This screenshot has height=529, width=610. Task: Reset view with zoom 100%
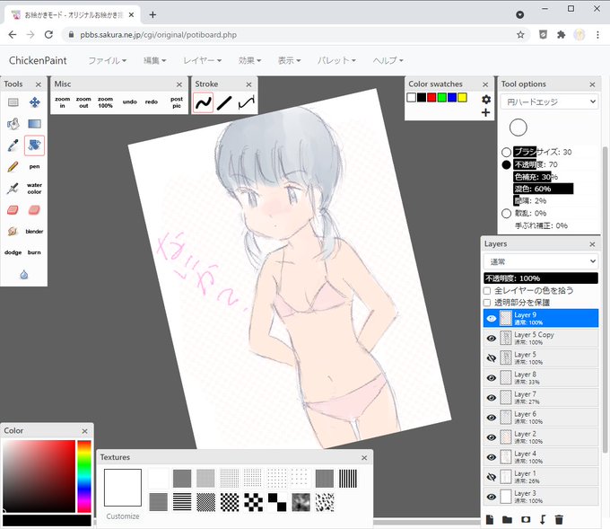(106, 102)
